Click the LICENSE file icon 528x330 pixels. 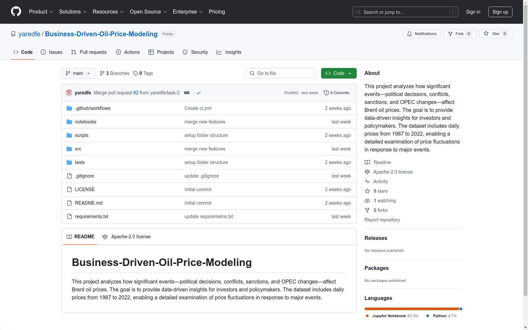(x=69, y=189)
